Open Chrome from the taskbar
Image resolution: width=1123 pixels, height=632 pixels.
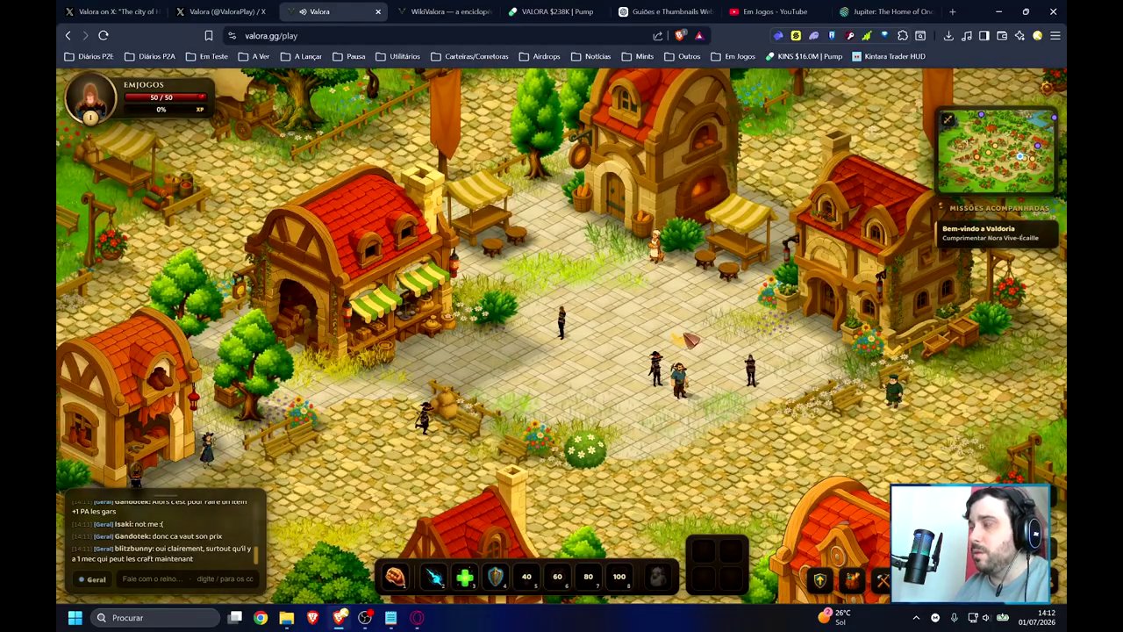pyautogui.click(x=261, y=618)
